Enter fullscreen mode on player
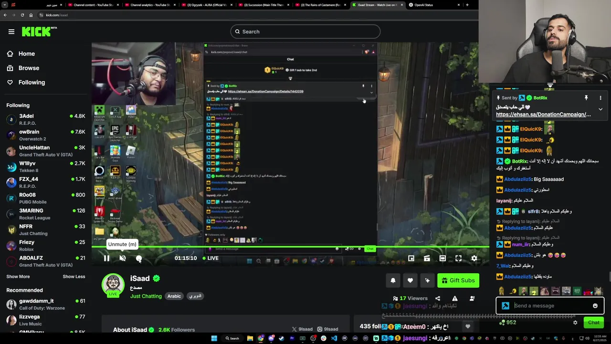The image size is (611, 344). pos(458,258)
